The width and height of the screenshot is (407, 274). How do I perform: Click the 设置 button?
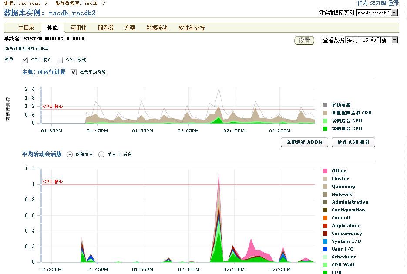pos(304,40)
